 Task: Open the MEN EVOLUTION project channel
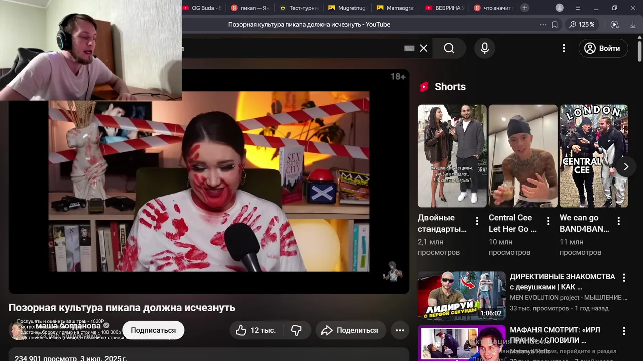569,298
